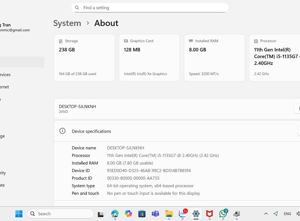Click the Find a setting search box

[150, 8]
